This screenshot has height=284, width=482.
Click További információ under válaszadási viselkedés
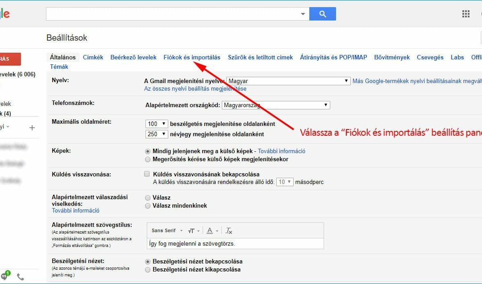[x=75, y=210]
